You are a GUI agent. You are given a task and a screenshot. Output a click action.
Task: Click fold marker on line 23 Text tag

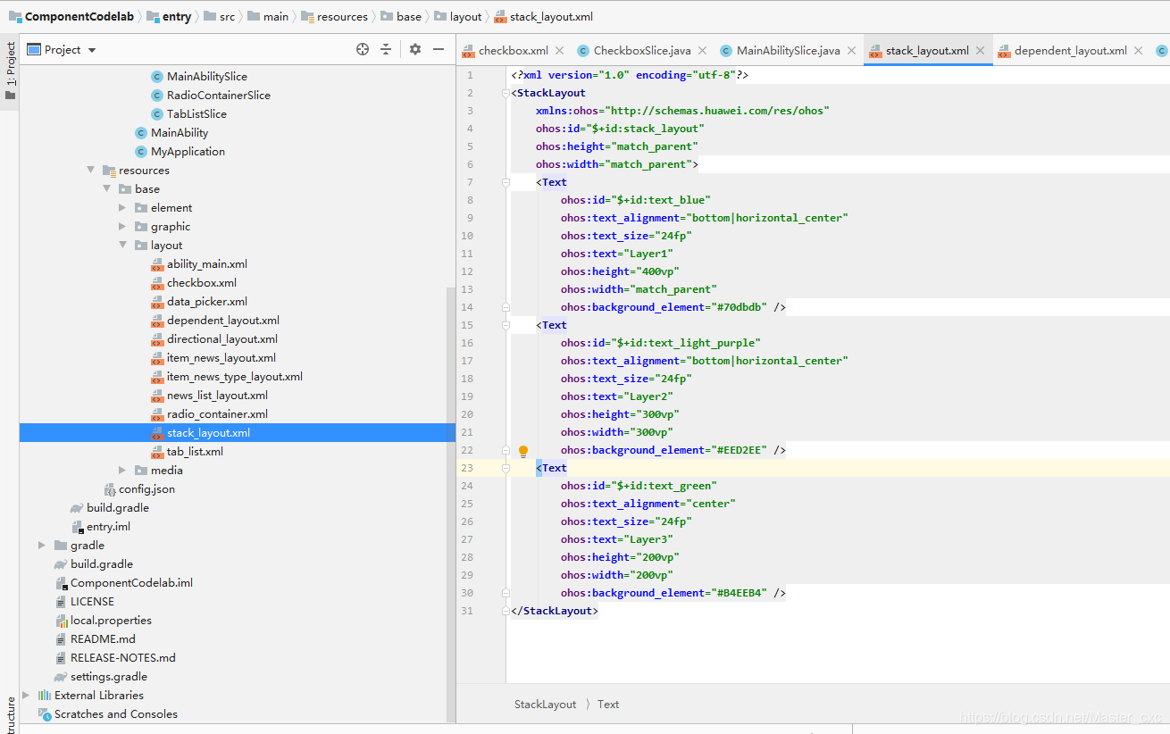pos(506,468)
